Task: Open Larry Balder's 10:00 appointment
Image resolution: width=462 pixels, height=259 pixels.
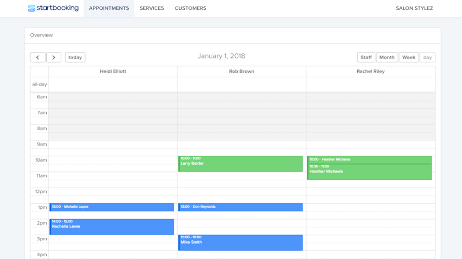Action: [240, 164]
